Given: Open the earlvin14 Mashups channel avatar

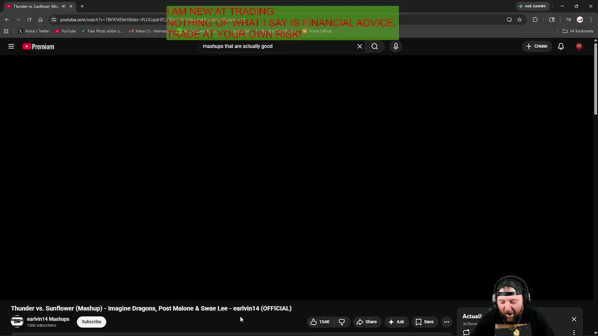Looking at the screenshot, I should [x=17, y=322].
